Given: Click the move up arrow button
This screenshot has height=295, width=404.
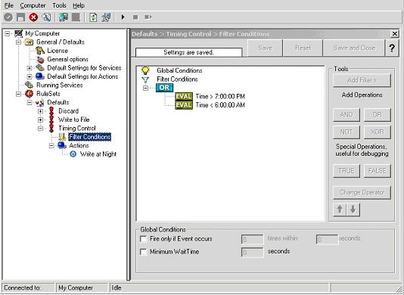Looking at the screenshot, I should tap(340, 210).
